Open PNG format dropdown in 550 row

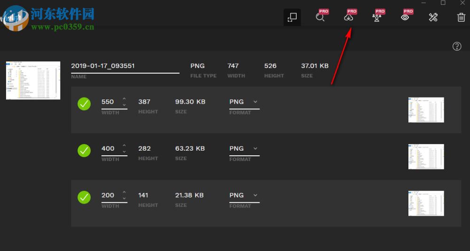pyautogui.click(x=244, y=102)
